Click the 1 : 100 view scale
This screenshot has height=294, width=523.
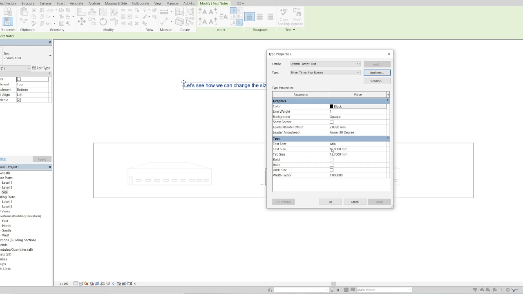64,283
